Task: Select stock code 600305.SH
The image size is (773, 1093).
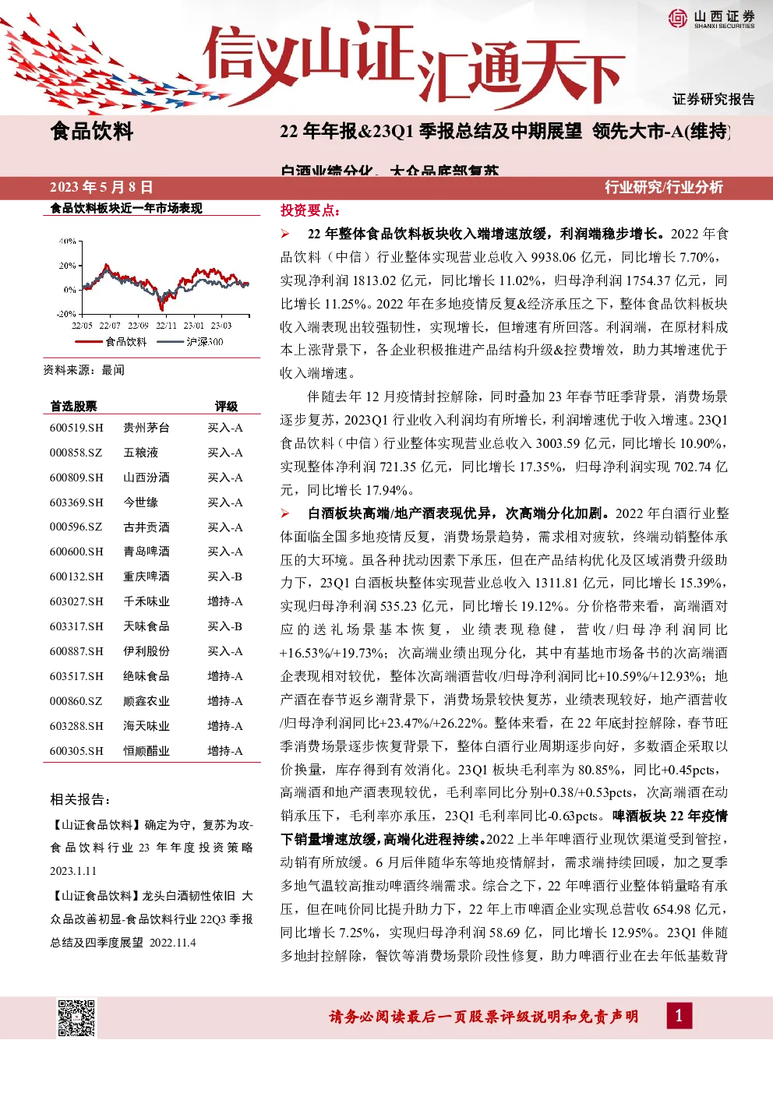Action: 76,751
